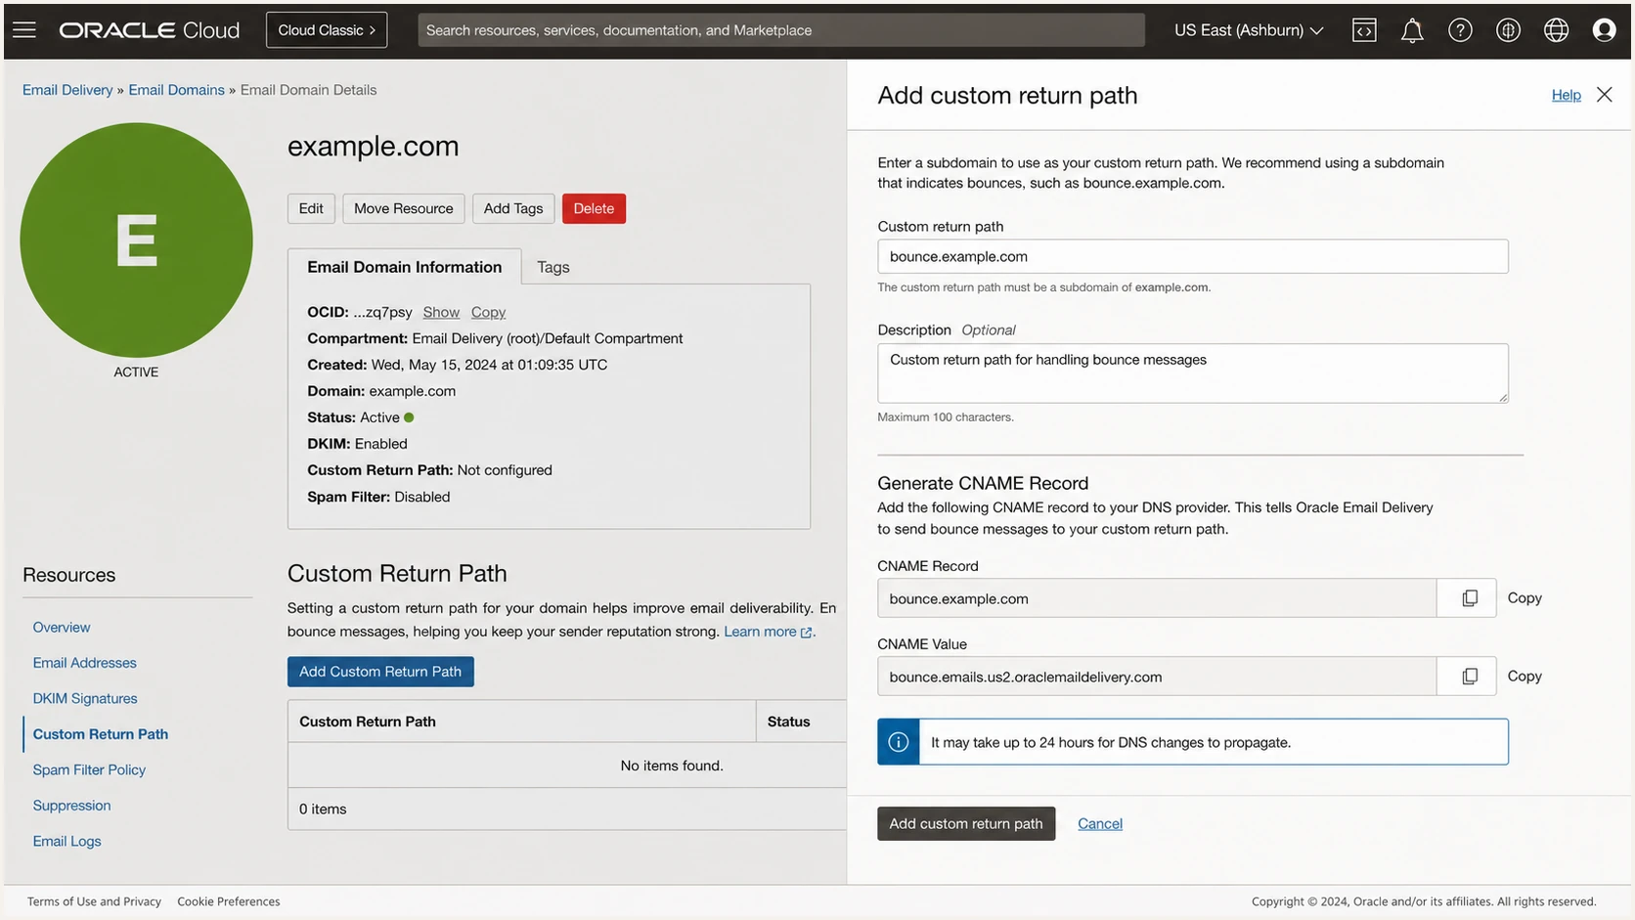
Task: Click the 'Custom Return Path: Not configured' line
Action: [429, 470]
